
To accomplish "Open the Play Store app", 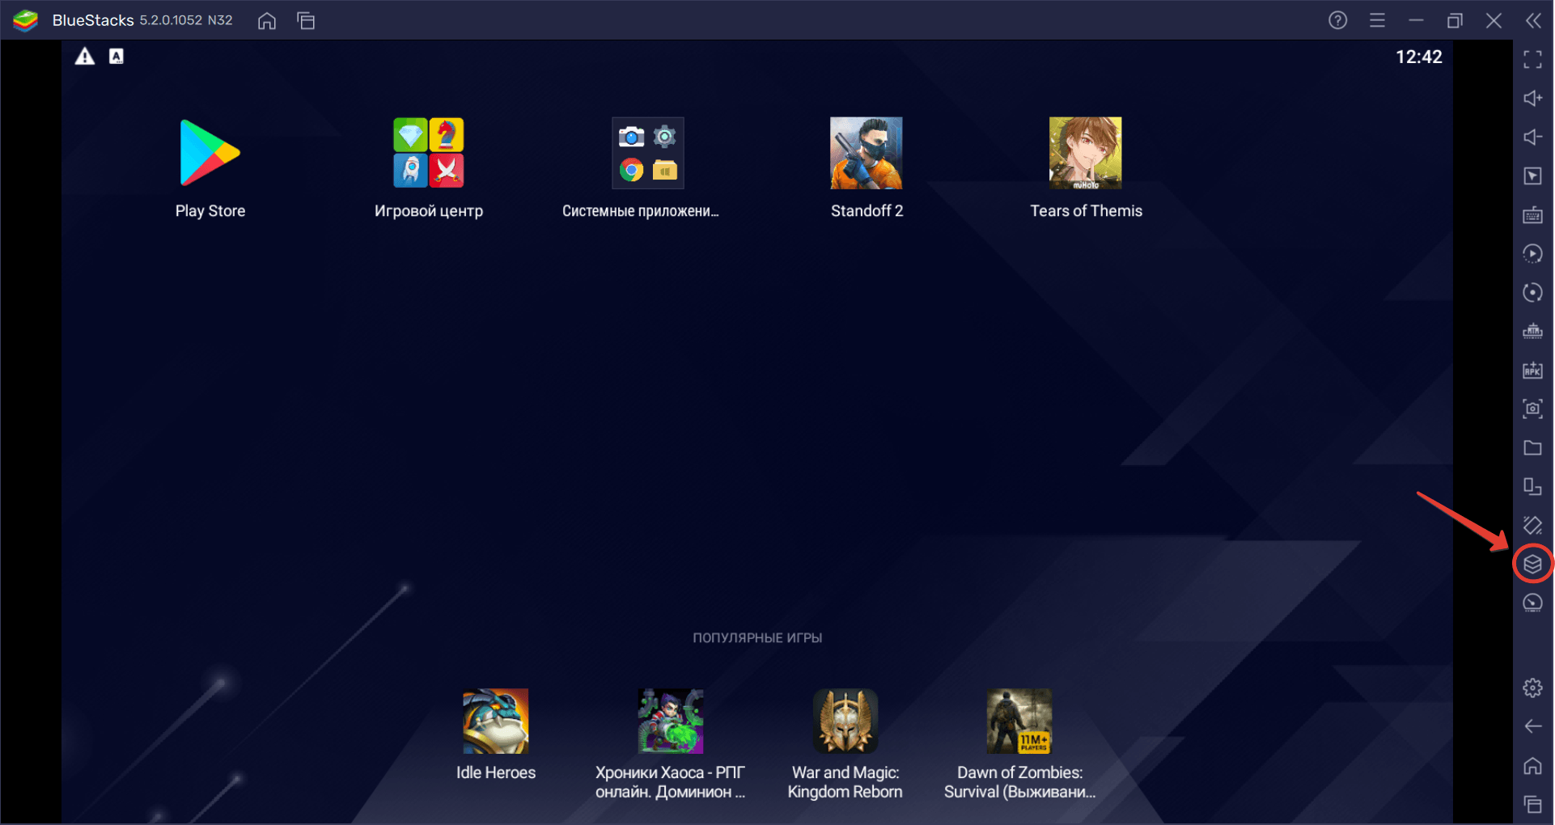I will click(210, 153).
